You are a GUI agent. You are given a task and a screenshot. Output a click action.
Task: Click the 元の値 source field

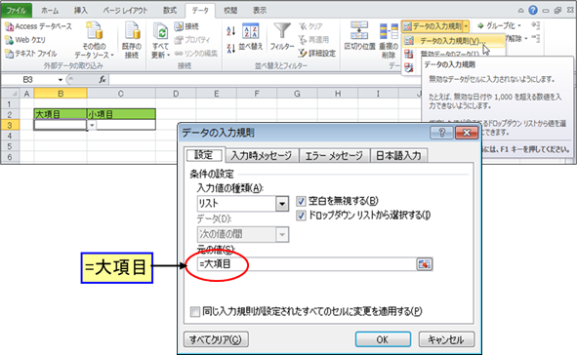click(307, 264)
